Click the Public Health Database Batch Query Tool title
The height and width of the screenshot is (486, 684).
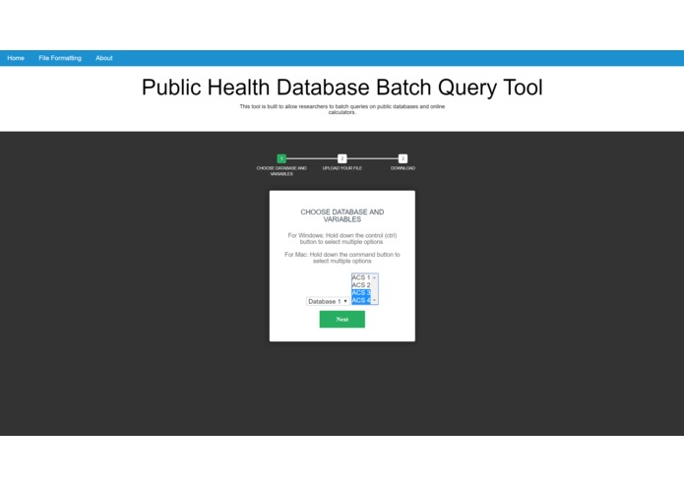(x=342, y=88)
